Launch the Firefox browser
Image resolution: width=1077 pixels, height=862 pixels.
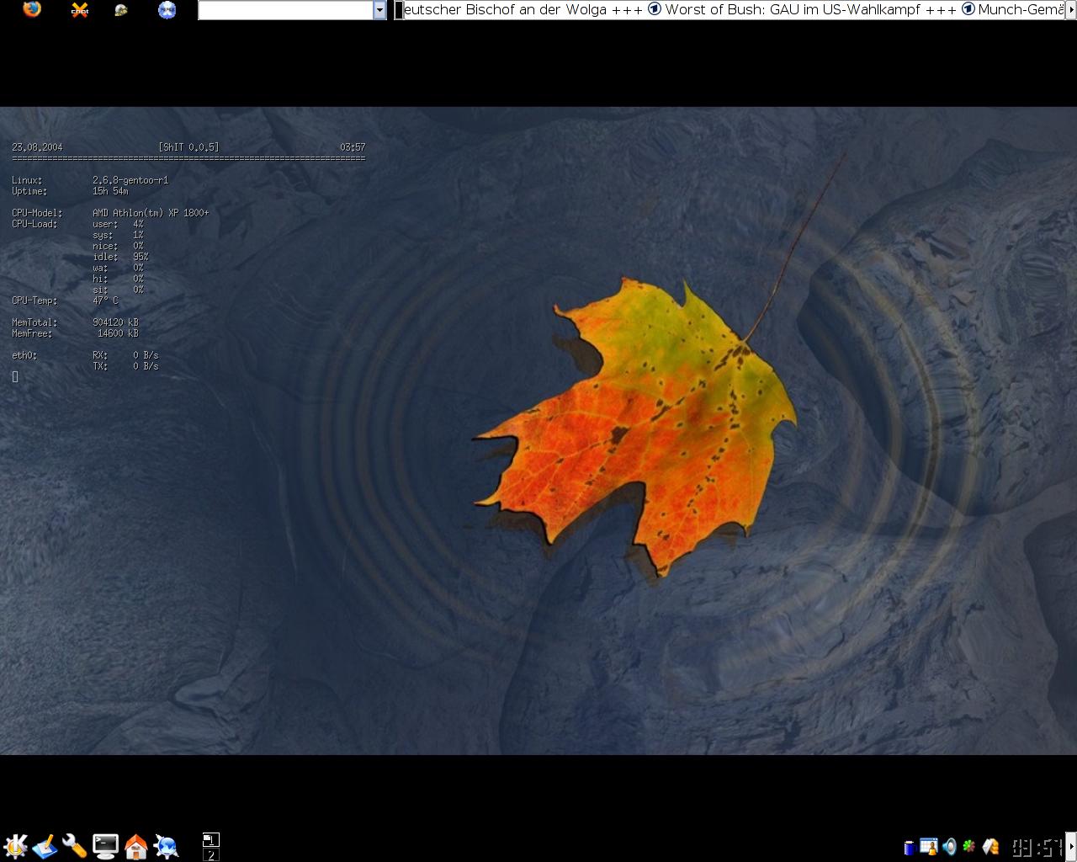point(32,10)
